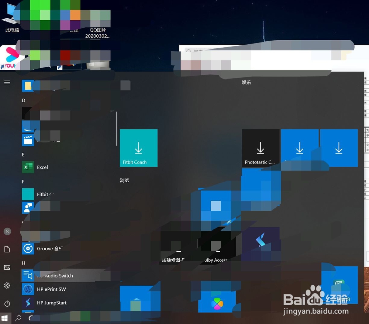Screen dimensions: 369x324
Task: Select the 娱乐 tile group title
Action: pos(246,82)
